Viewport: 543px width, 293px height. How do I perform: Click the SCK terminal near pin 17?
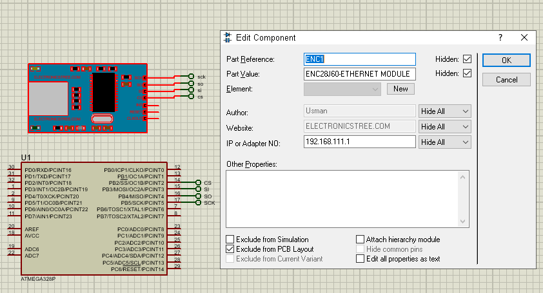point(198,203)
